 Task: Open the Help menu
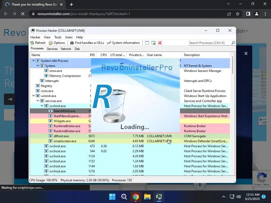point(79,37)
